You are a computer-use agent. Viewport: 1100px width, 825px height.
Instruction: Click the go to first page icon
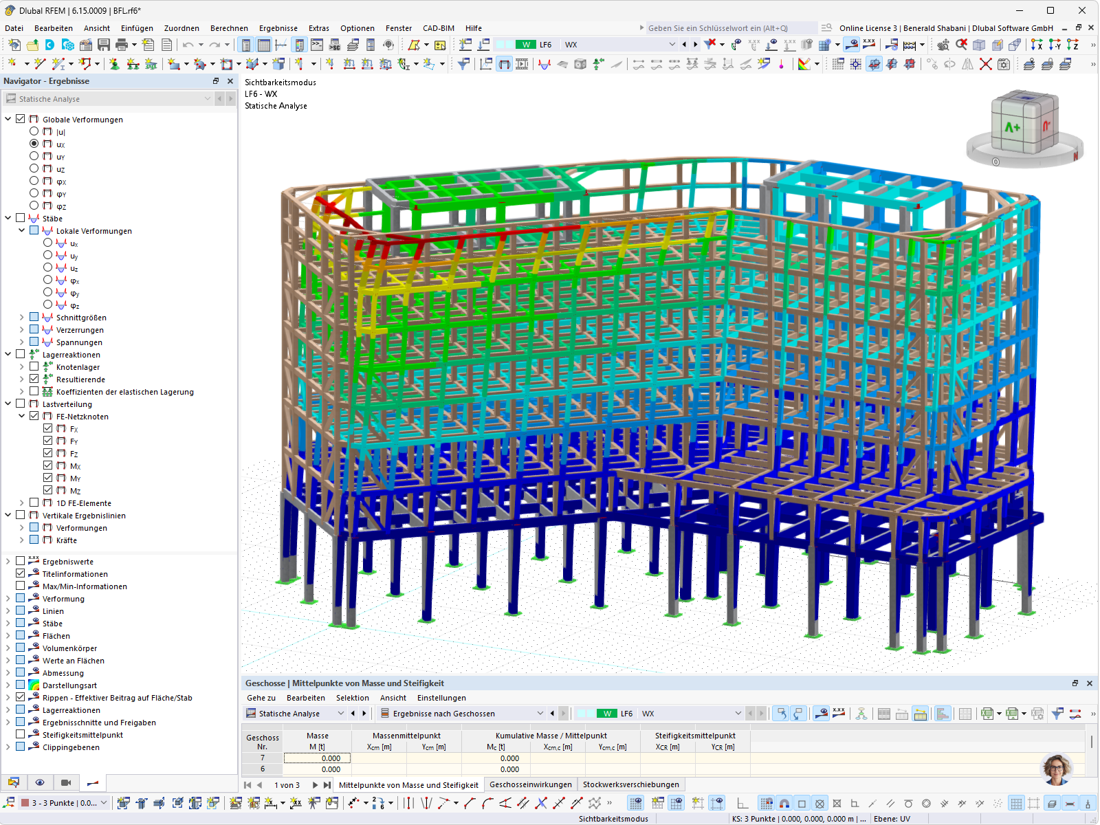pyautogui.click(x=247, y=784)
